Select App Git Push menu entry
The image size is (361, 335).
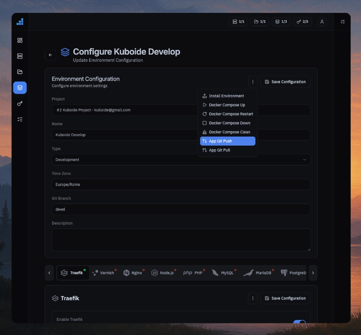point(228,141)
